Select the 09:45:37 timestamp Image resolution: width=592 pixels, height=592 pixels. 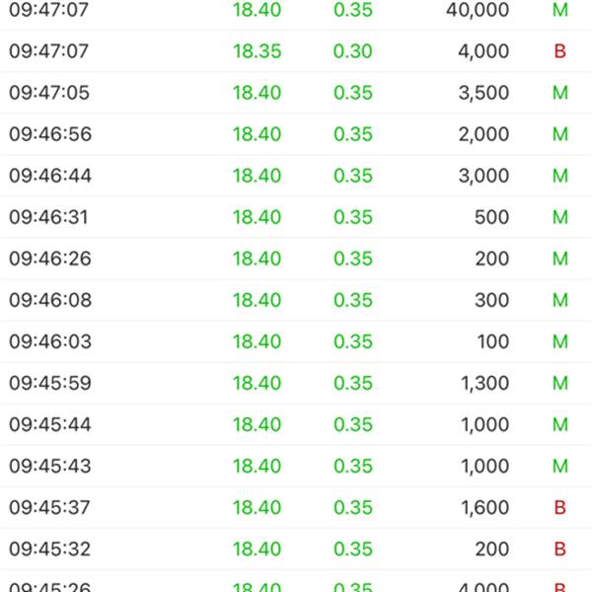[x=49, y=507]
